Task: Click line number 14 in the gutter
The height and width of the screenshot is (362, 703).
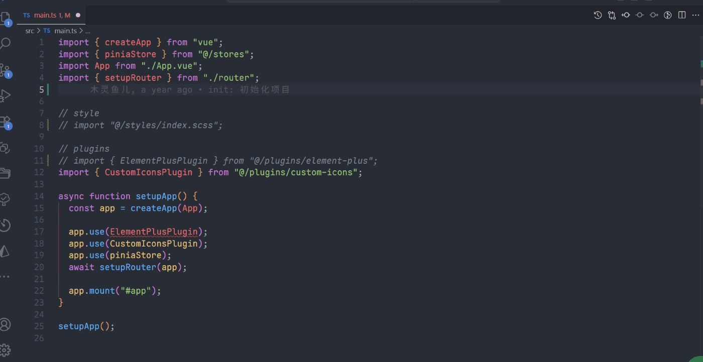Action: point(39,196)
